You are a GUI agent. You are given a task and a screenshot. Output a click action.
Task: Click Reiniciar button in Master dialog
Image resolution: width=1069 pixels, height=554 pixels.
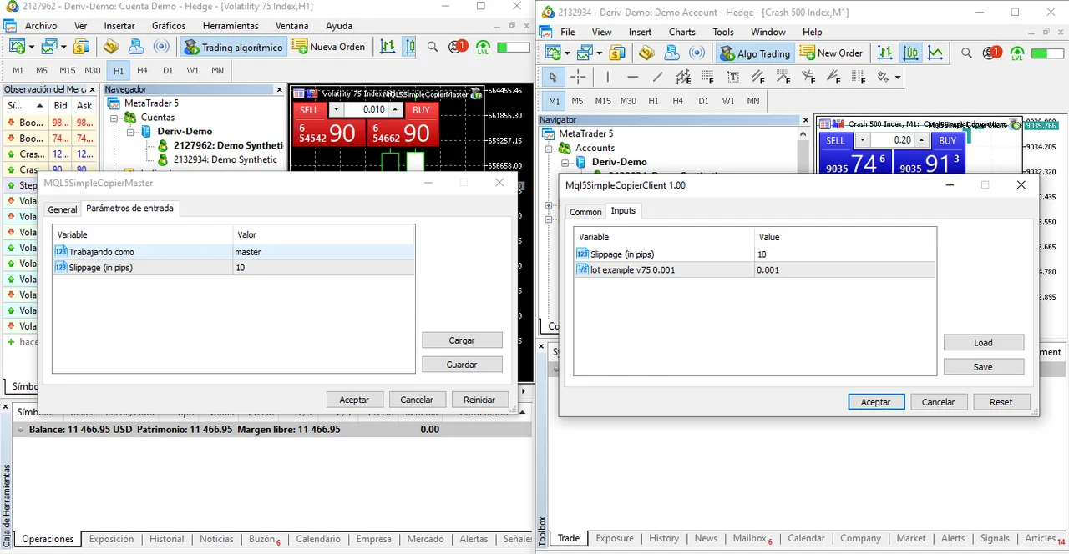point(479,400)
